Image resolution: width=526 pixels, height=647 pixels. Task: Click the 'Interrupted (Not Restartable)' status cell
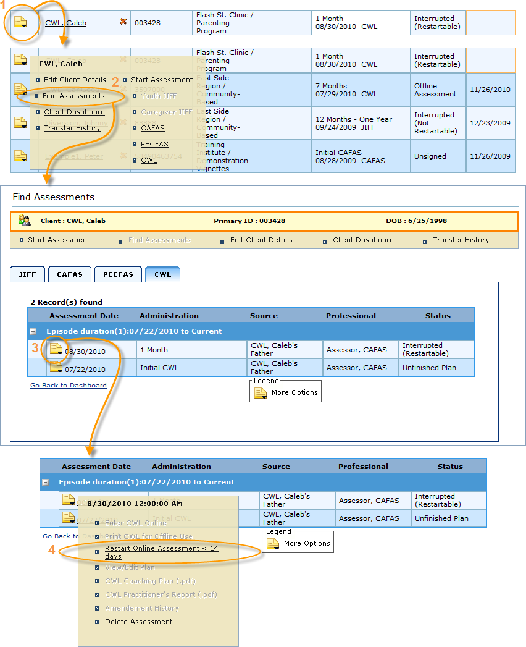coord(438,123)
